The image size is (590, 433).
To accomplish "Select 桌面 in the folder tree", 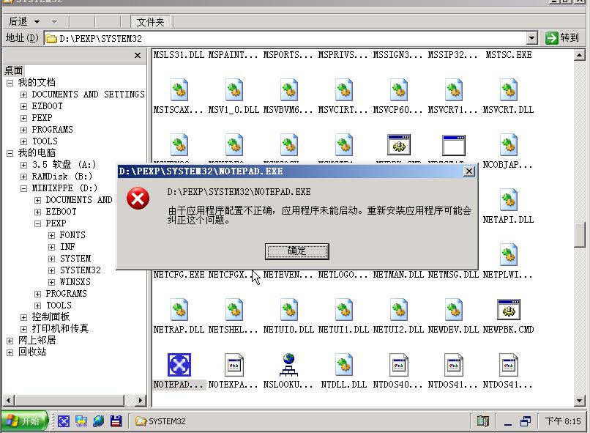I will point(14,71).
